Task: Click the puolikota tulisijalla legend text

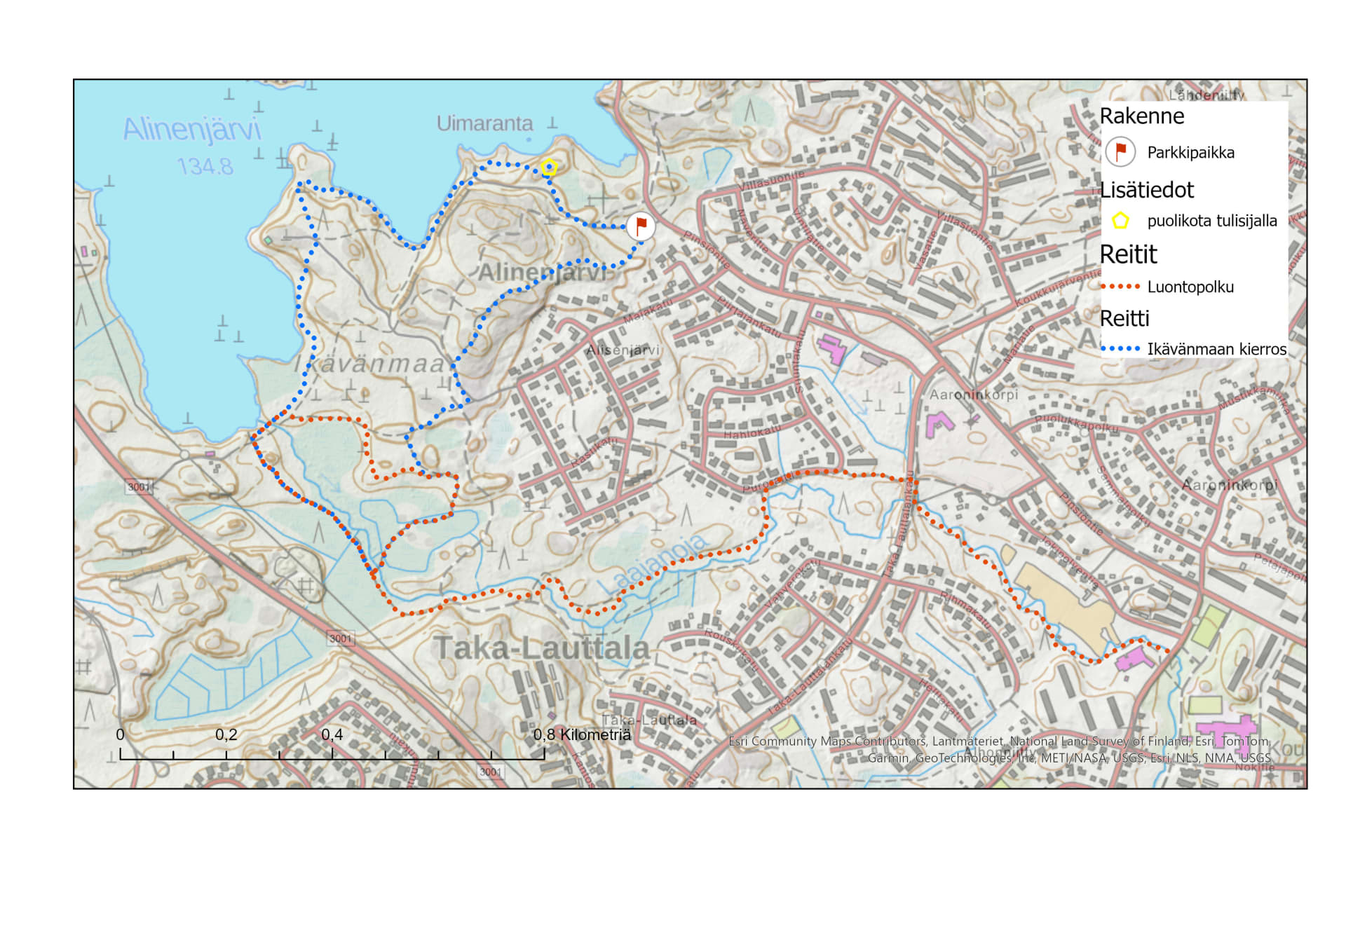Action: click(1211, 221)
